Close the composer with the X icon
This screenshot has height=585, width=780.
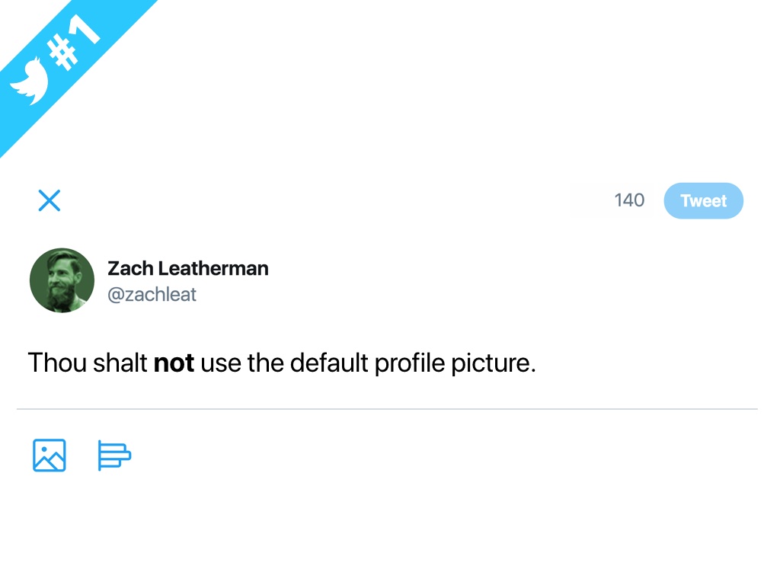coord(50,201)
